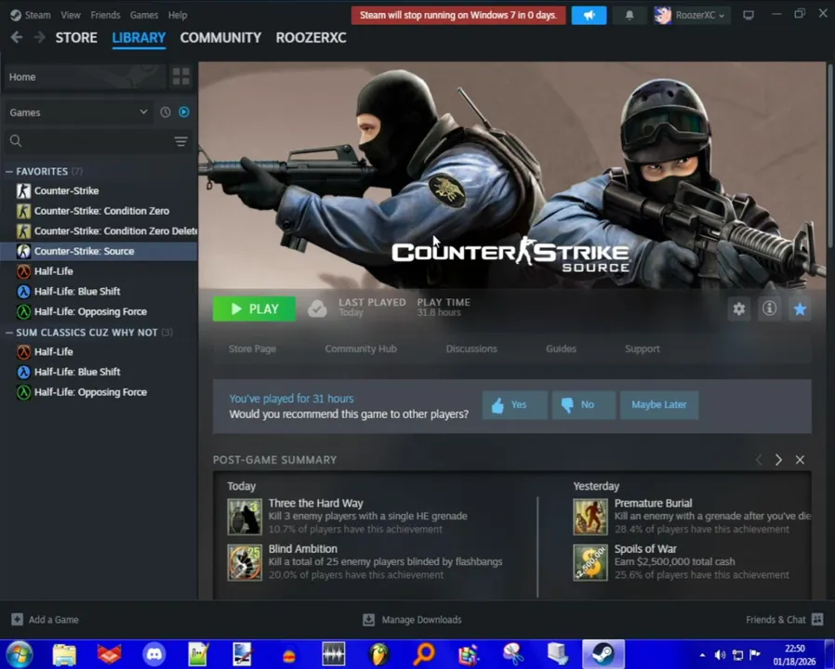This screenshot has height=669, width=835.
Task: Click the Spoils of War achievement icon
Action: [590, 562]
